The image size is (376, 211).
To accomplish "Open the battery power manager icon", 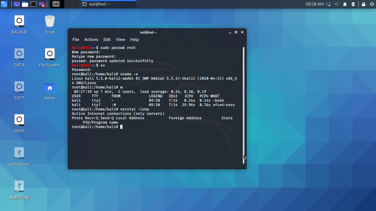I will pos(353,4).
